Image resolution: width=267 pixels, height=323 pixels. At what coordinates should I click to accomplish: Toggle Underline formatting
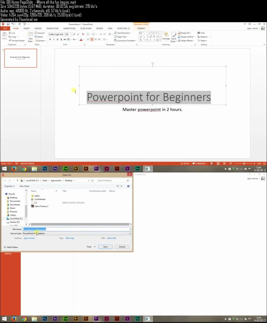point(57,39)
